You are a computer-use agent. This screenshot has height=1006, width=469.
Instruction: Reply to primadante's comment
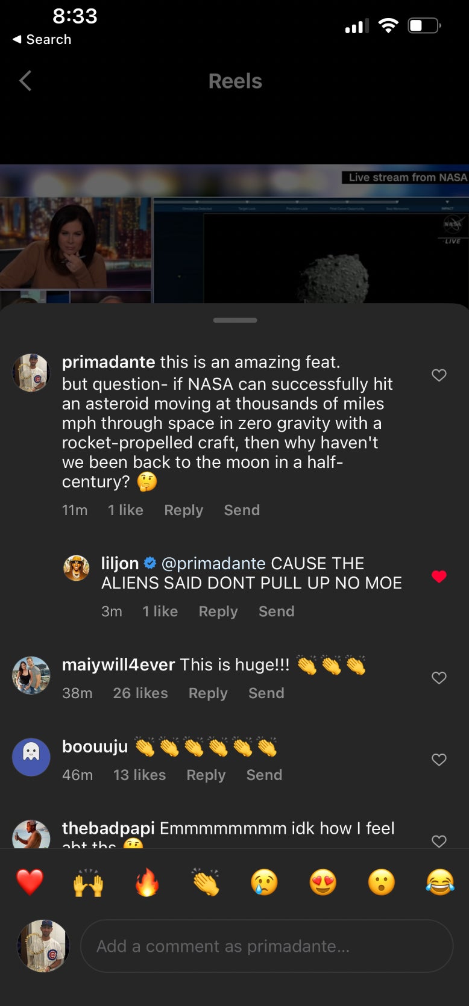(x=183, y=510)
